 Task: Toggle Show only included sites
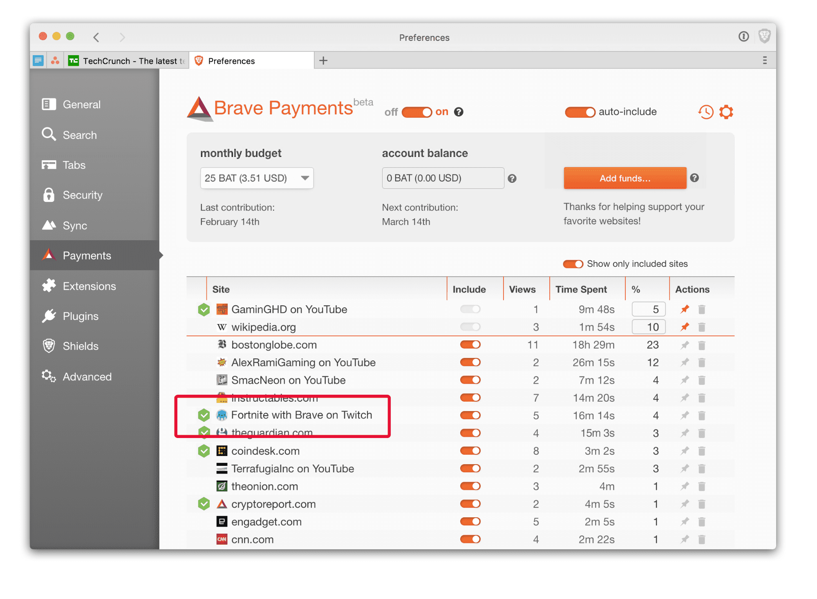(573, 264)
